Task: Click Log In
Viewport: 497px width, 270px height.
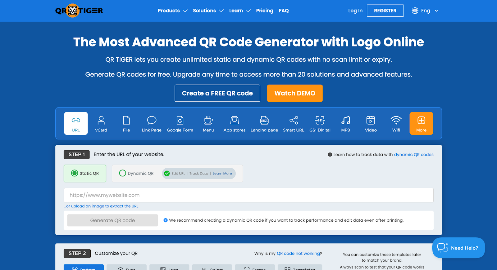Action: [355, 11]
